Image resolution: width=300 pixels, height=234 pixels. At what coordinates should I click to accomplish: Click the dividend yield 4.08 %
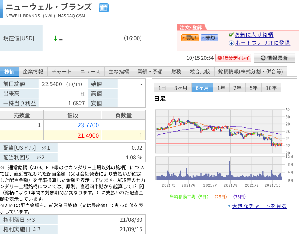134,157
